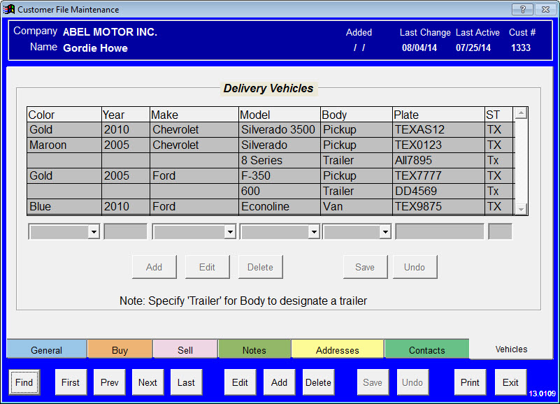Open the Color dropdown below the table

[x=94, y=232]
